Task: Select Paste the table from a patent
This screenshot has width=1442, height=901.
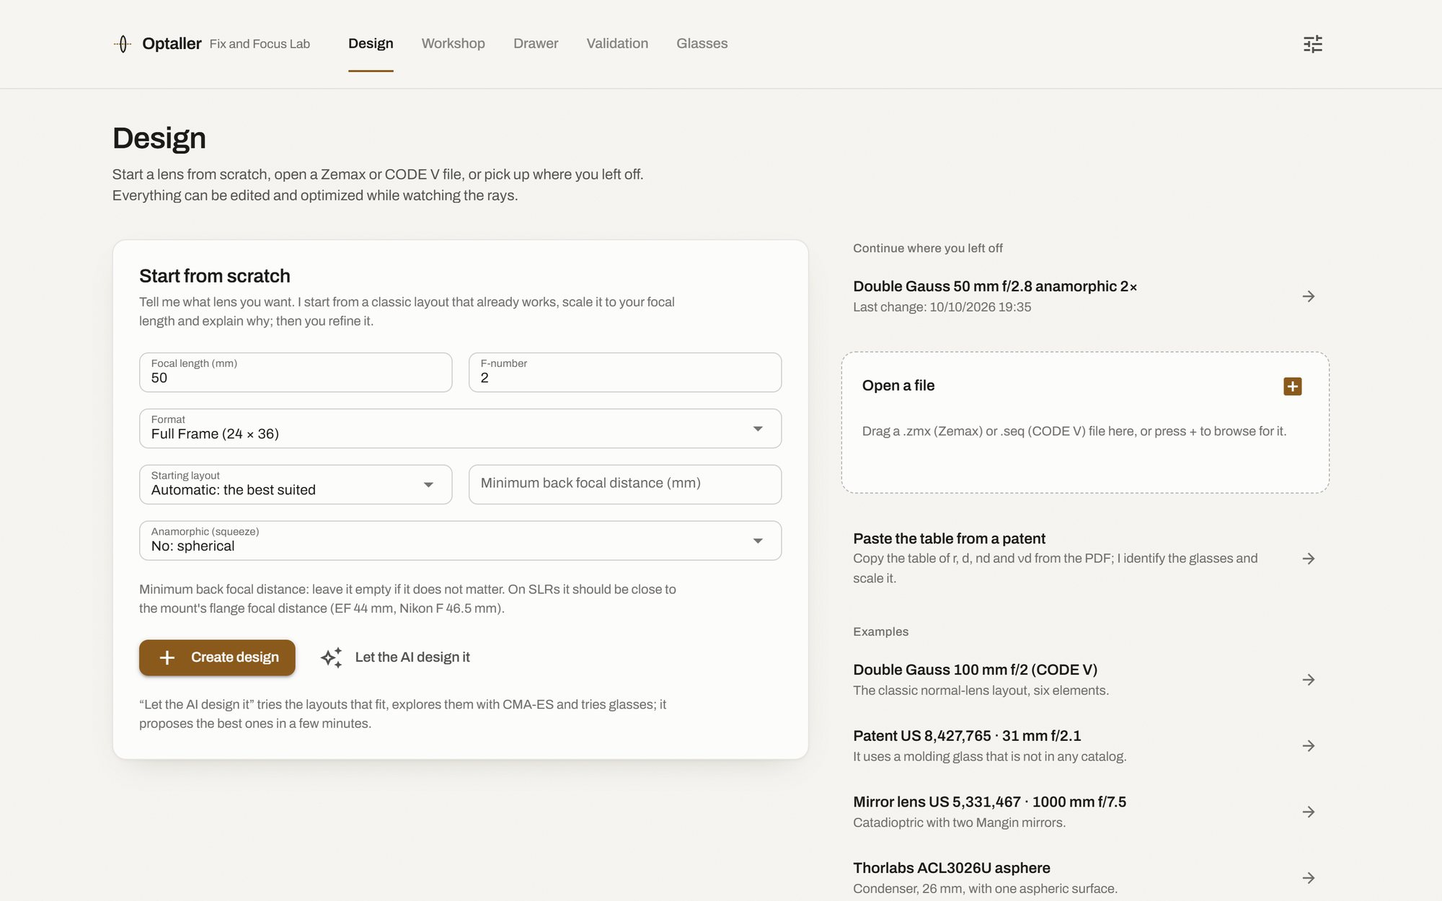Action: (x=1085, y=559)
